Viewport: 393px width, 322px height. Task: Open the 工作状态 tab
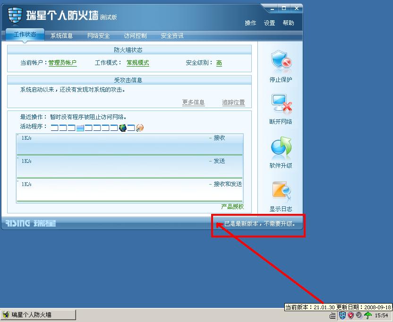25,34
